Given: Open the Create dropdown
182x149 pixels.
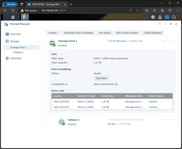Looking at the screenshot, I should (x=53, y=33).
